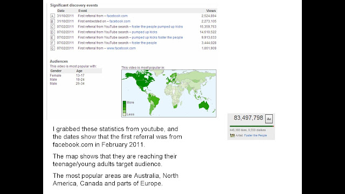
Task: Click the likes/dislikes rating bar
Action: pyautogui.click(x=252, y=126)
